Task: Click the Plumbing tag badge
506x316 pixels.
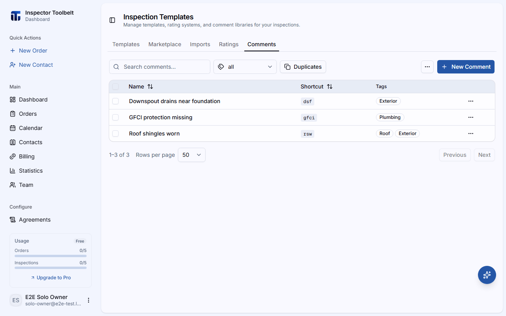Action: pyautogui.click(x=390, y=117)
